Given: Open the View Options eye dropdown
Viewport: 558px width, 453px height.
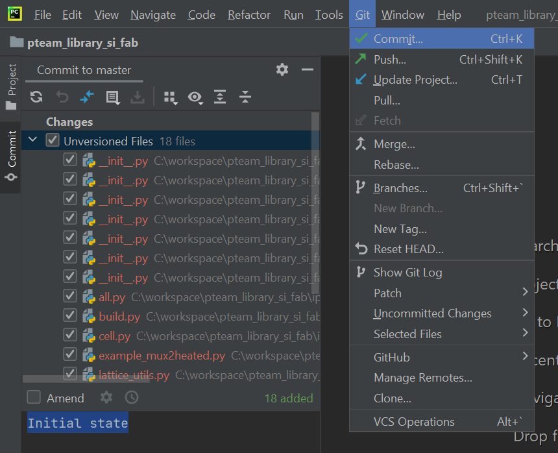Looking at the screenshot, I should (195, 97).
